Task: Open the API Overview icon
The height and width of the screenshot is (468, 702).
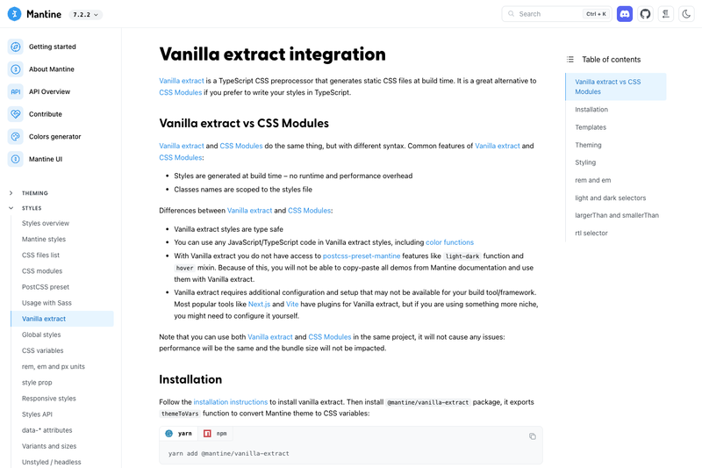Action: click(x=15, y=91)
